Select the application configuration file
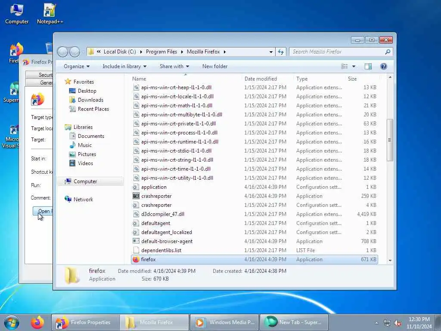This screenshot has width=441, height=331. (254, 187)
